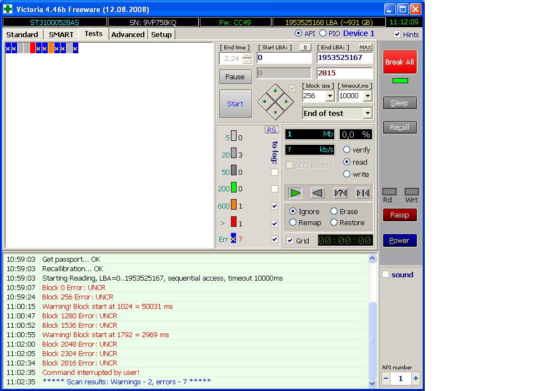Screen dimensions: 533x391
Task: Click the orange block in the scan map
Action: [51, 48]
